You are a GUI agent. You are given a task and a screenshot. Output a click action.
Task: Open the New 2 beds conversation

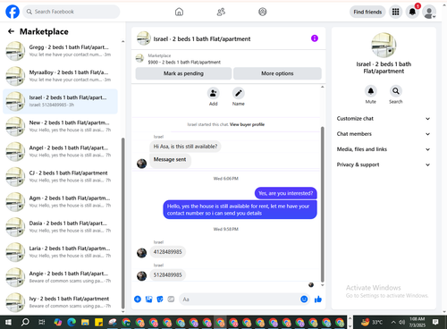[60, 126]
